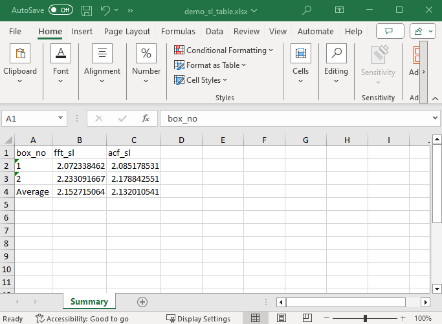The width and height of the screenshot is (442, 324).
Task: Select cell containing fft_sl
Action: pos(79,153)
